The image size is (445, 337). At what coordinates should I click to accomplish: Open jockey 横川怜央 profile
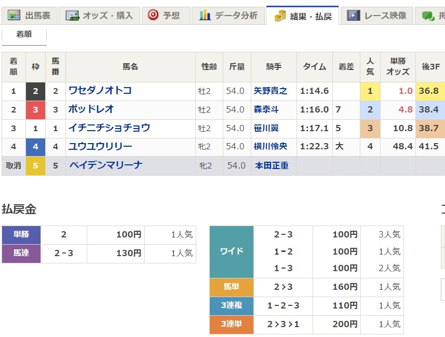tap(271, 146)
